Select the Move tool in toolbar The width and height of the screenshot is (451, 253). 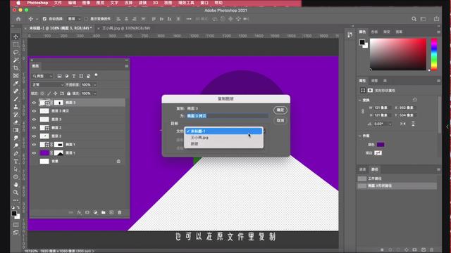coord(16,37)
